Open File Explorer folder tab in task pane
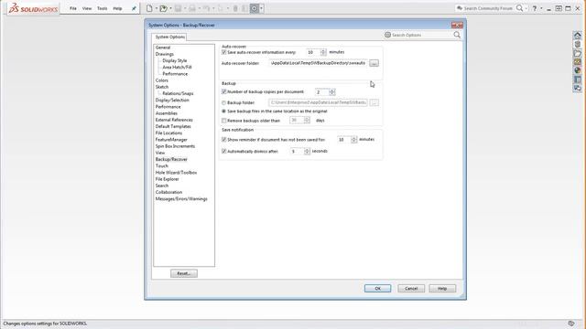 (x=578, y=53)
